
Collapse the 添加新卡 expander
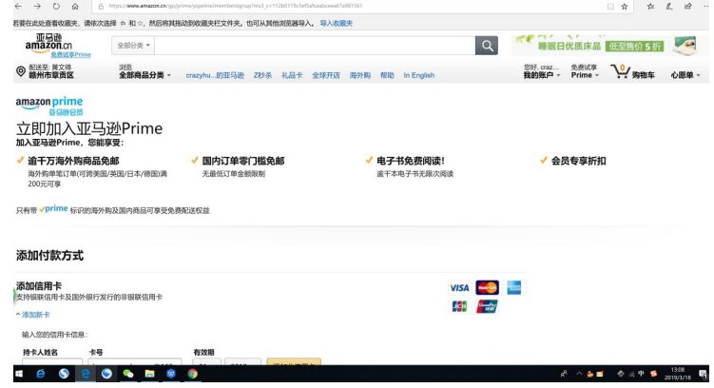(x=32, y=315)
